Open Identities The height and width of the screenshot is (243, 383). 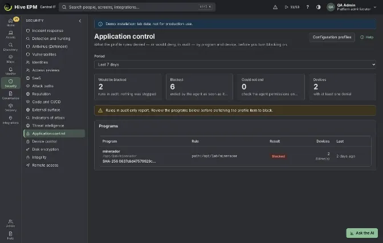click(x=54, y=62)
